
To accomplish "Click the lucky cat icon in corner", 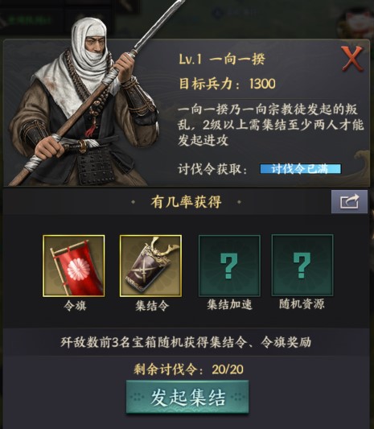I will coord(356,23).
